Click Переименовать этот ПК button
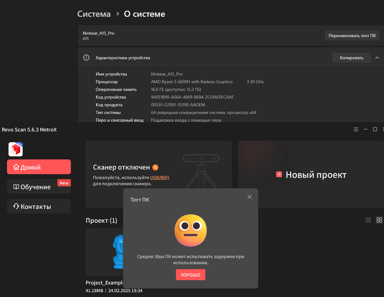The height and width of the screenshot is (297, 384). coord(352,35)
